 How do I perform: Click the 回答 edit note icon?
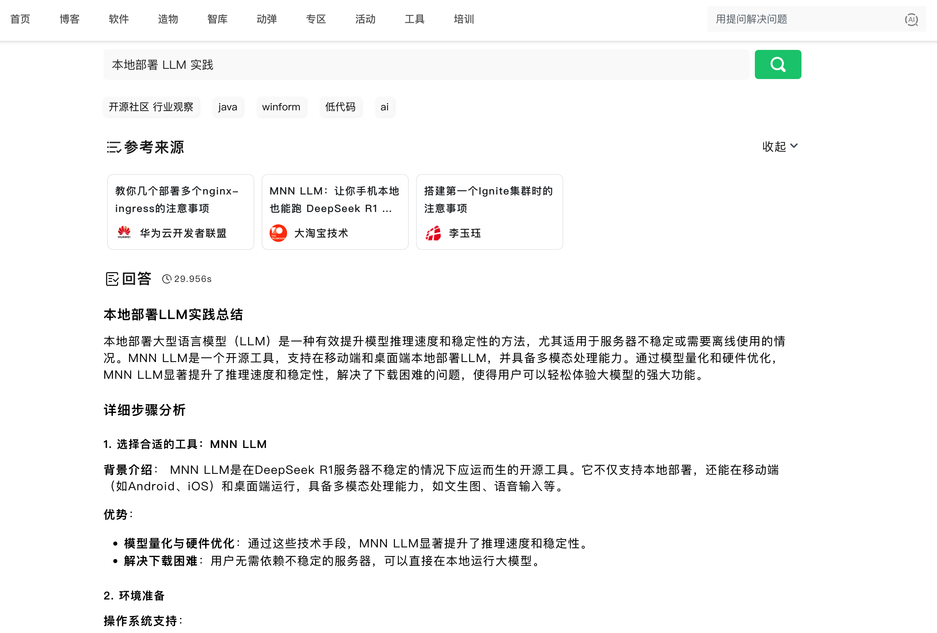tap(112, 279)
